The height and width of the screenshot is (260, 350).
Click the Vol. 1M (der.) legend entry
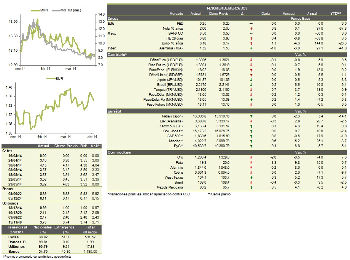[x=67, y=10]
